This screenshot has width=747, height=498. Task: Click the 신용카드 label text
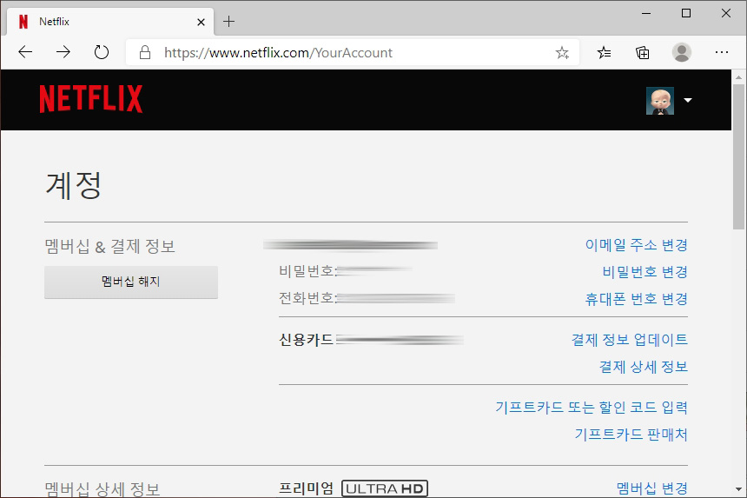pos(306,339)
